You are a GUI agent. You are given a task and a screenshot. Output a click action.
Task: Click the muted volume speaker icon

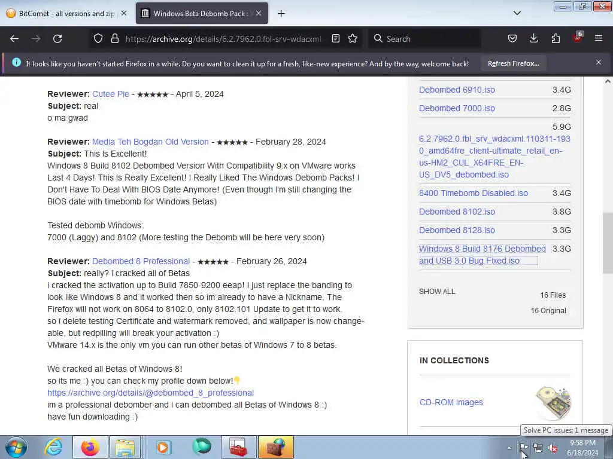(553, 448)
